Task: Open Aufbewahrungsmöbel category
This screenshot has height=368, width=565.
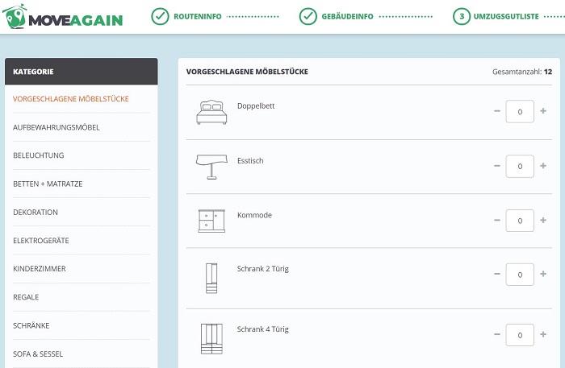Action: (56, 127)
